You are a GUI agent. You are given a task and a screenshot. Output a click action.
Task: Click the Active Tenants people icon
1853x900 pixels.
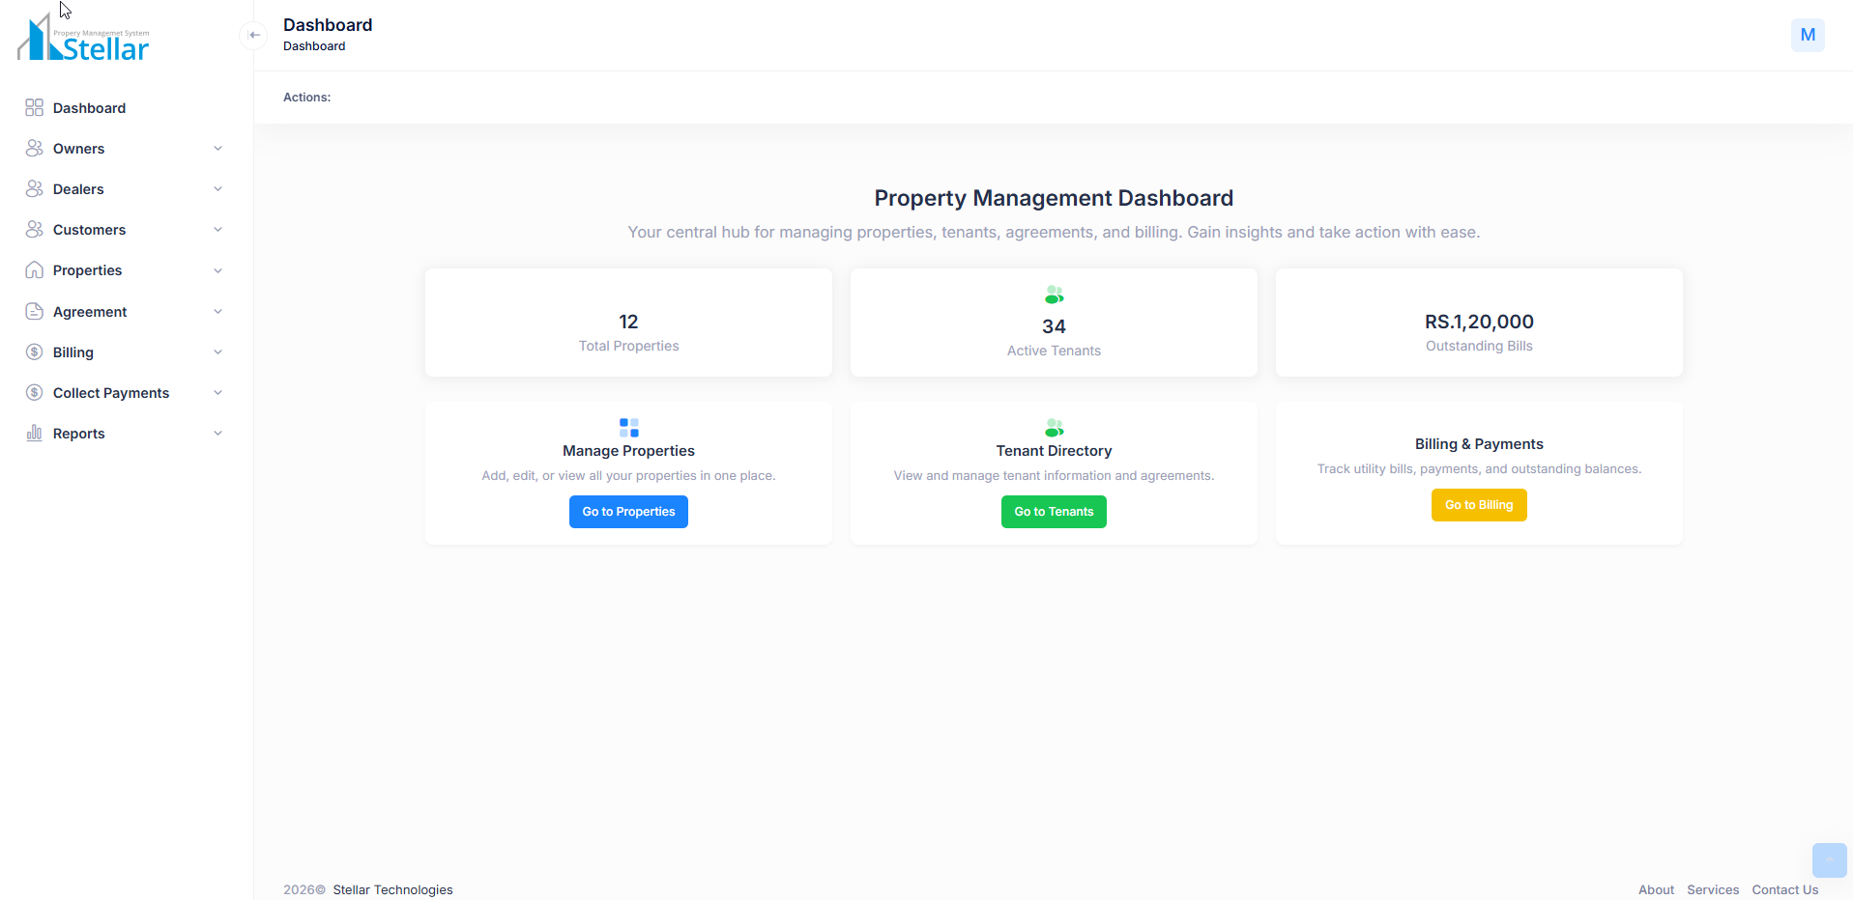tap(1054, 295)
